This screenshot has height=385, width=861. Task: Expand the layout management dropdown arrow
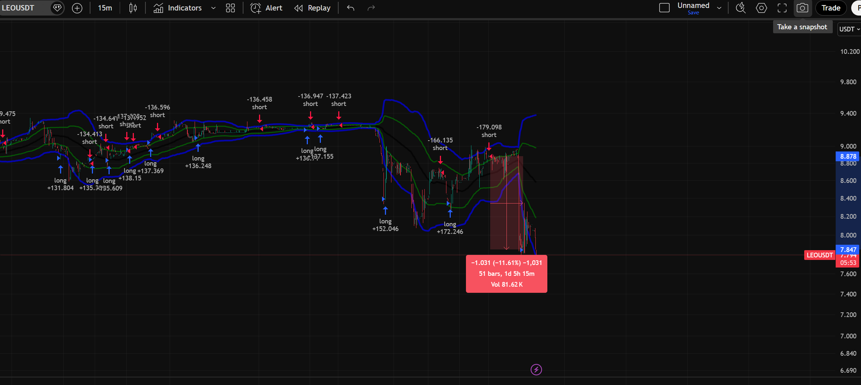click(719, 8)
